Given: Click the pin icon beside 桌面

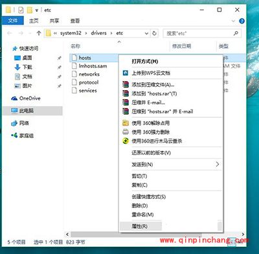Looking at the screenshot, I should coord(59,58).
